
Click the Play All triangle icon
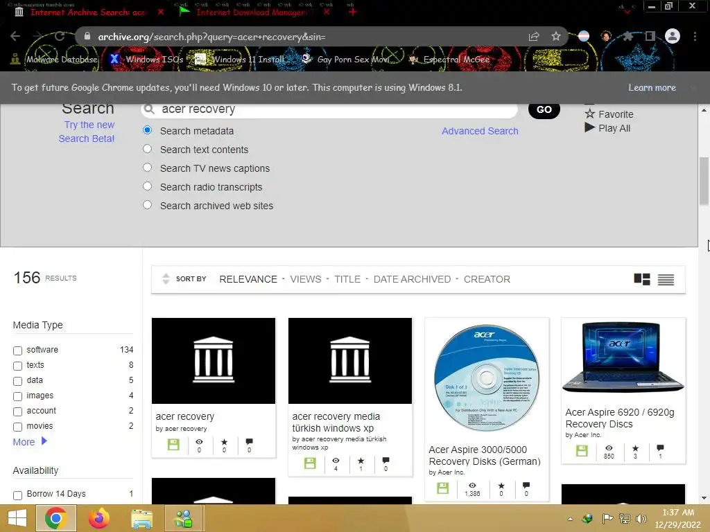589,127
